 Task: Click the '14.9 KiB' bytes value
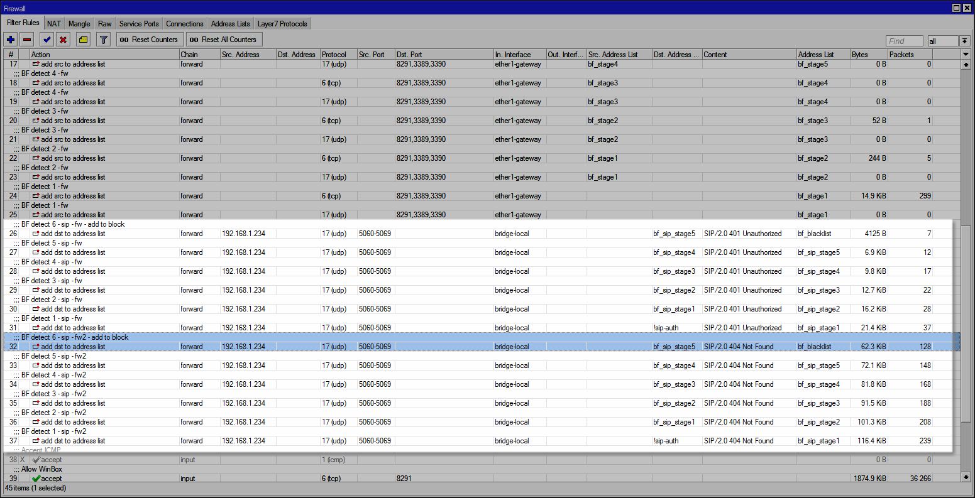tap(873, 196)
